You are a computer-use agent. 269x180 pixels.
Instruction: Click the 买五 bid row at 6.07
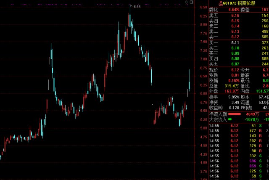click(239, 64)
